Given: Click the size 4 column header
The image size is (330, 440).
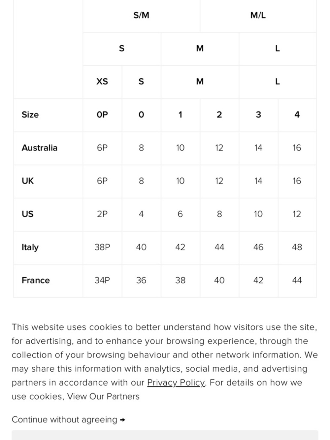Looking at the screenshot, I should tap(297, 115).
